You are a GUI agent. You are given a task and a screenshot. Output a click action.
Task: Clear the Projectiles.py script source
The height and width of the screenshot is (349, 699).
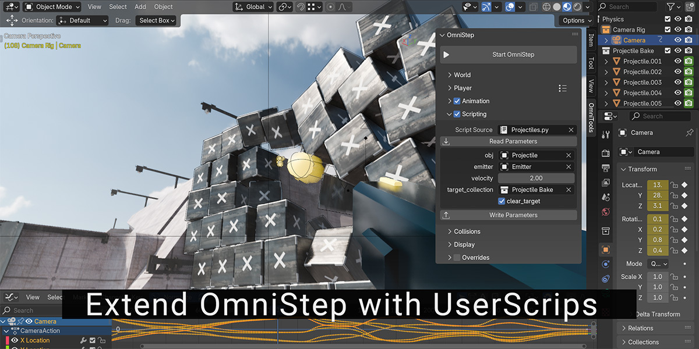[x=571, y=130]
